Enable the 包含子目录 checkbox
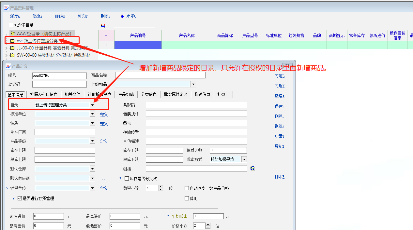The width and height of the screenshot is (413, 230). click(x=11, y=25)
